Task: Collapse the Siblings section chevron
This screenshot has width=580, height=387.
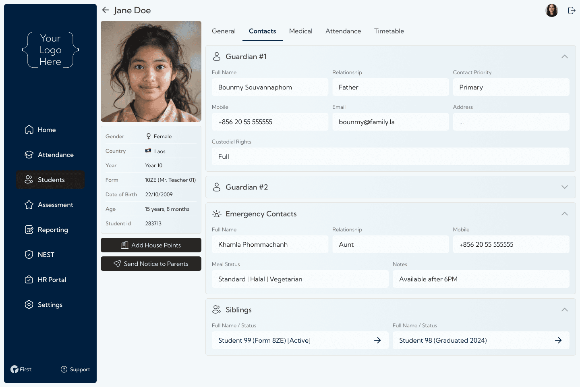Action: (x=565, y=310)
